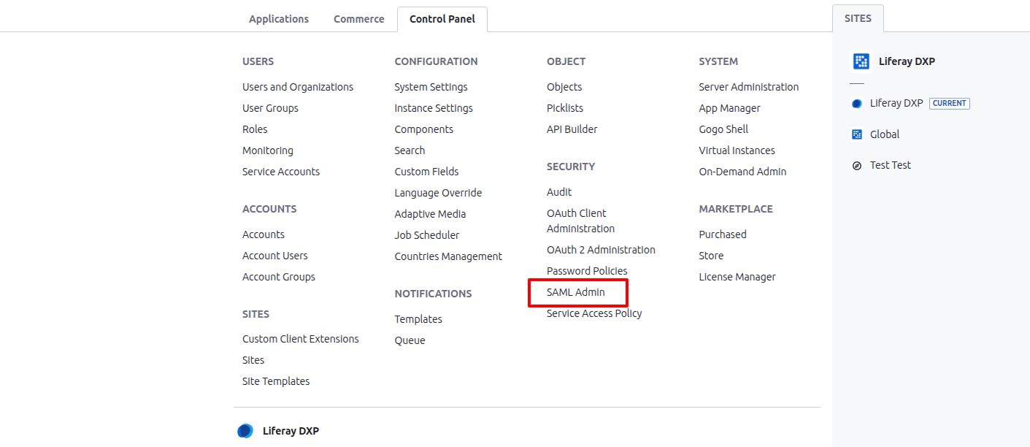This screenshot has width=1030, height=447.
Task: Open Audit under Security
Action: pos(559,192)
